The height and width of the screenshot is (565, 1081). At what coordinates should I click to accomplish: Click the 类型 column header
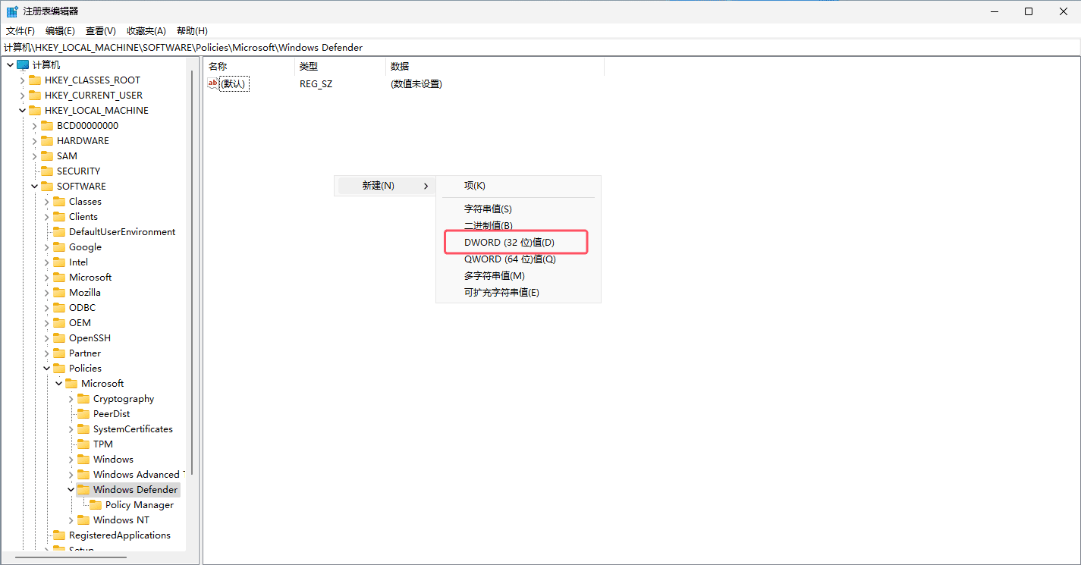[x=340, y=67]
